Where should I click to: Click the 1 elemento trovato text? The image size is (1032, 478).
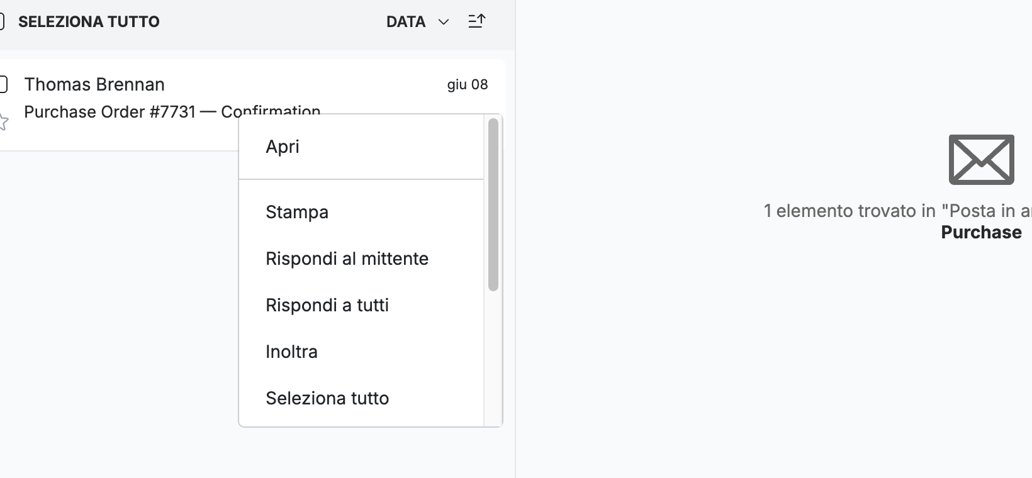[850, 211]
